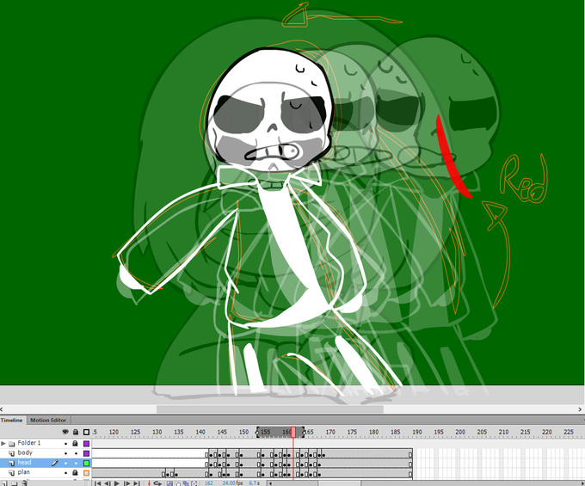Unlock Folder 1 via its padlock
The width and height of the screenshot is (585, 486).
click(x=76, y=443)
